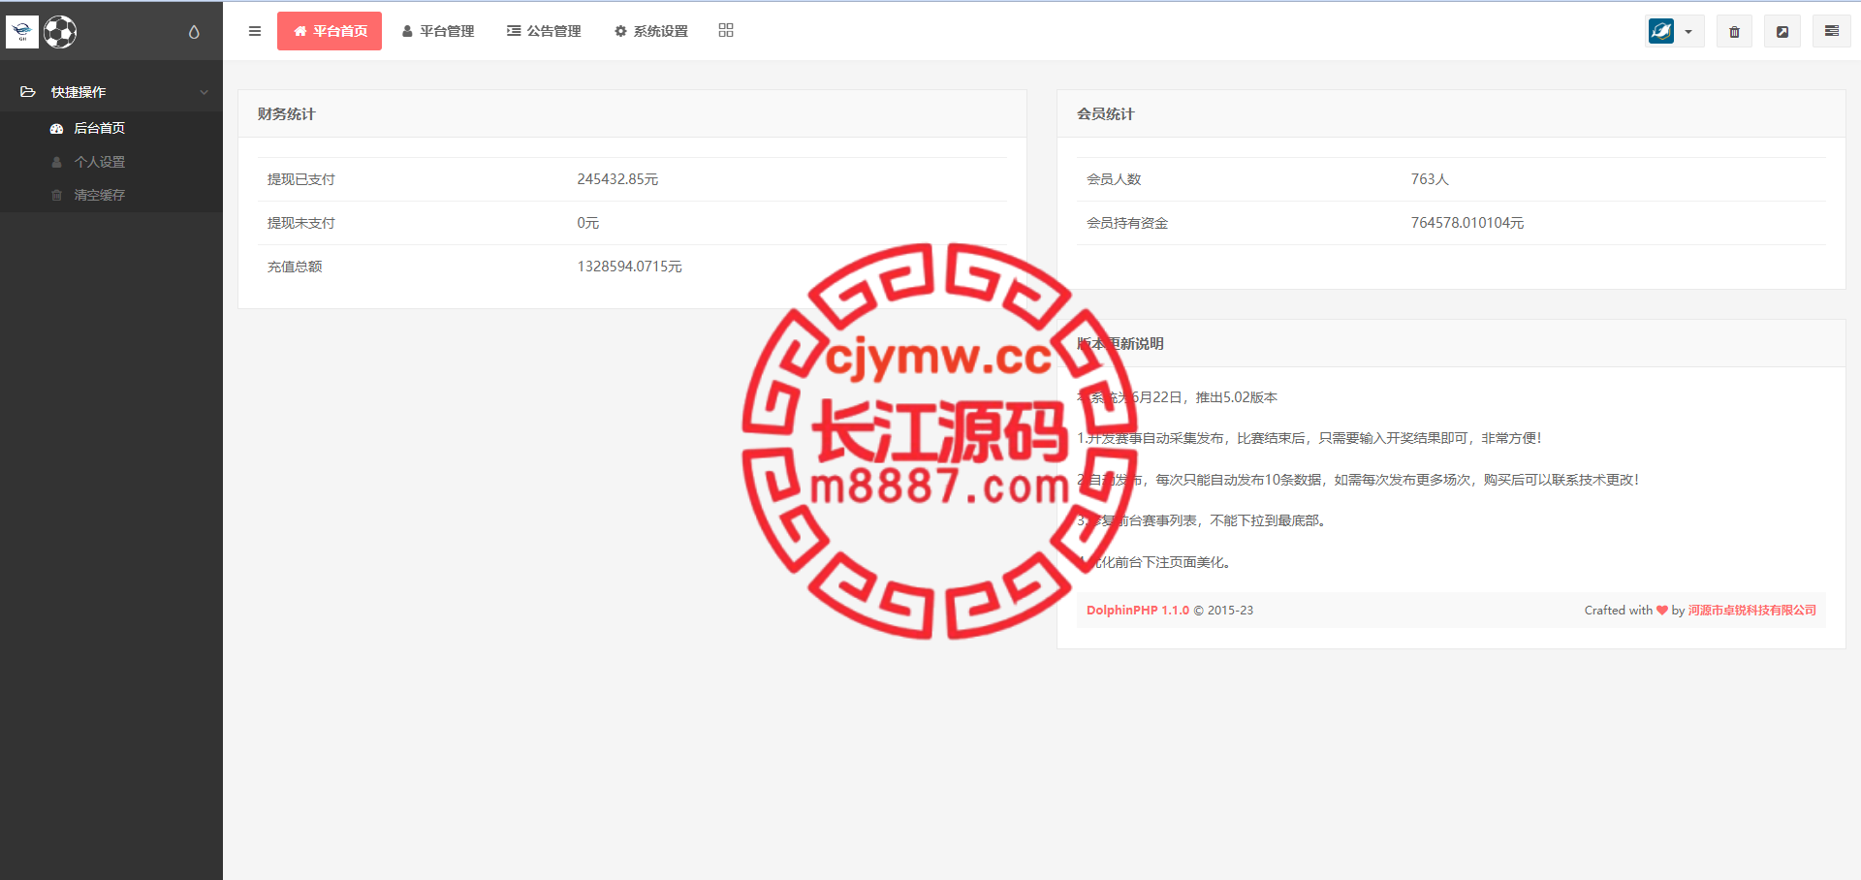
Task: Click the four-squares grid icon
Action: [x=726, y=30]
